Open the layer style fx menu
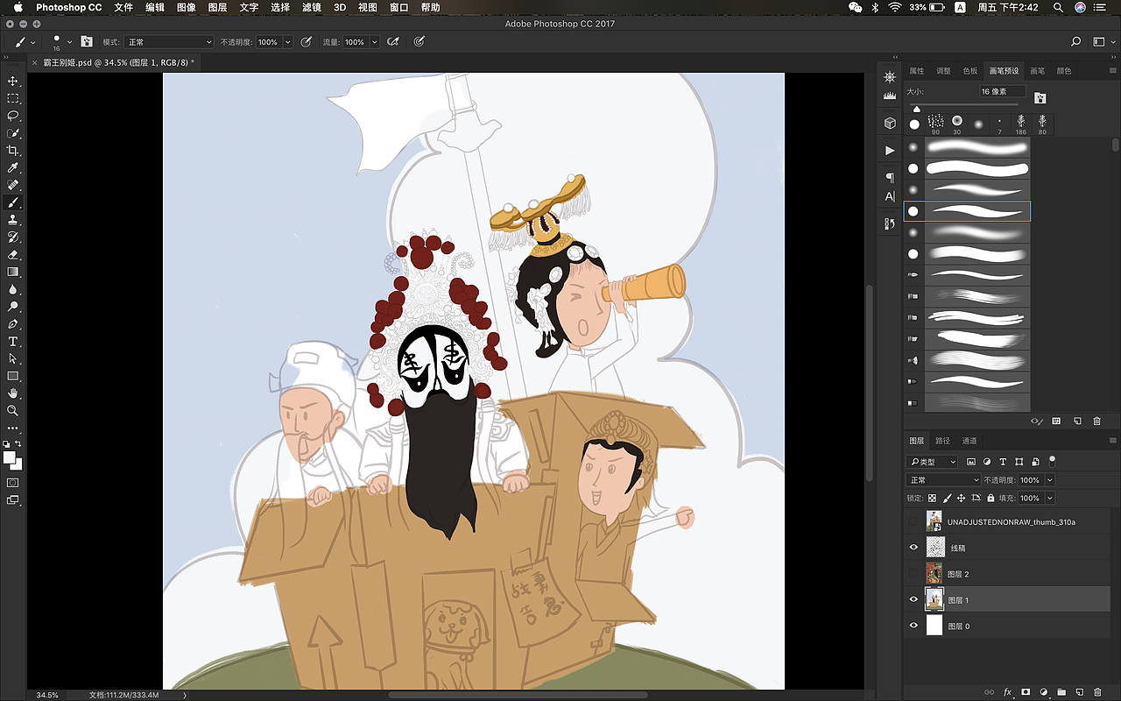The height and width of the screenshot is (701, 1121). 1008,692
